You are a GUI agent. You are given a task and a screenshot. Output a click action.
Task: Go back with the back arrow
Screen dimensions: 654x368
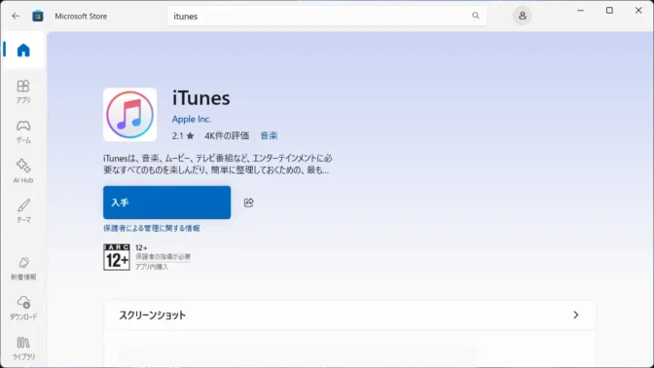[x=16, y=17]
